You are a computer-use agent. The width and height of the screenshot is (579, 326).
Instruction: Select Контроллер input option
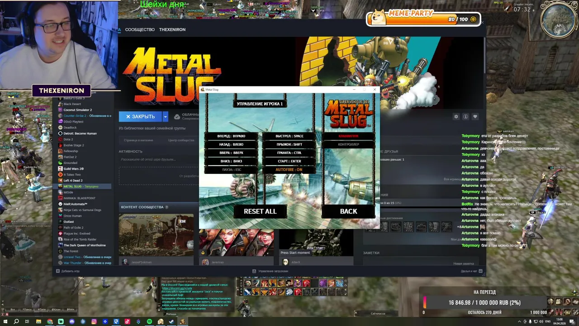[x=348, y=144]
